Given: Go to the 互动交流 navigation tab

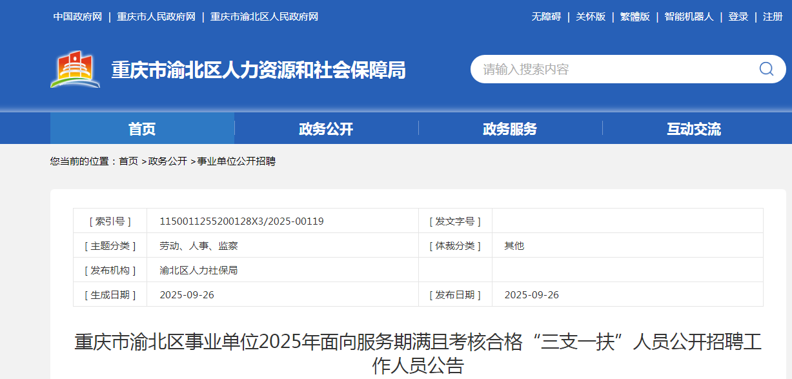Looking at the screenshot, I should (694, 128).
